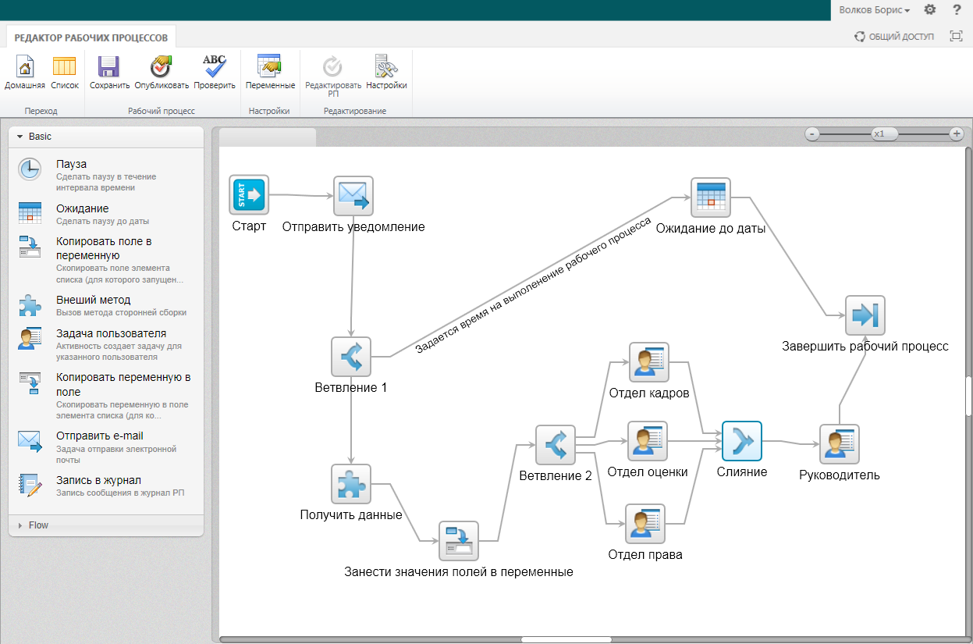Click the Общий доступ share button

[x=894, y=37]
